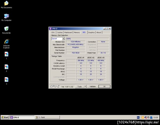Image resolution: width=160 pixels, height=125 pixels.
Task: Select the Recycle Bin icon
Action: pyautogui.click(x=6, y=30)
